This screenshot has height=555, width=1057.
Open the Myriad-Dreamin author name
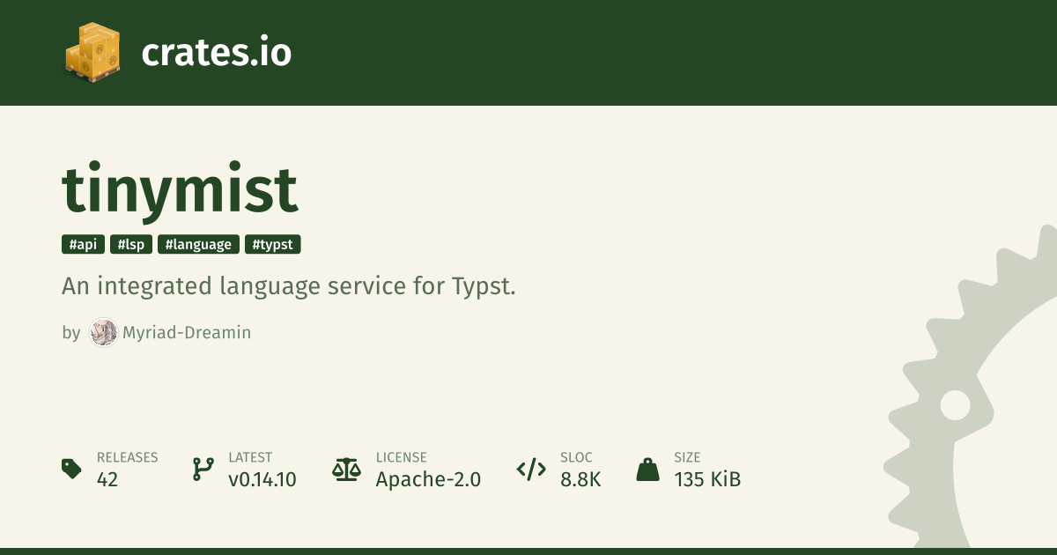(x=185, y=333)
